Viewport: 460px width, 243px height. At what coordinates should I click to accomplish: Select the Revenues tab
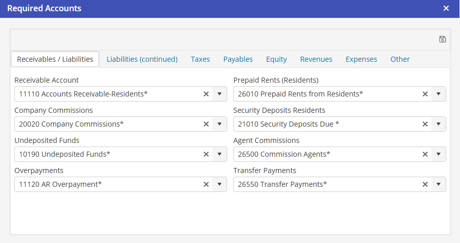point(316,59)
